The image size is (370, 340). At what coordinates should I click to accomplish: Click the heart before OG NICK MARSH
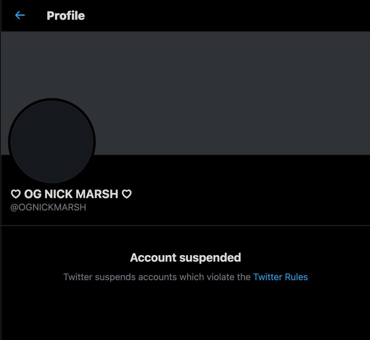tap(16, 194)
